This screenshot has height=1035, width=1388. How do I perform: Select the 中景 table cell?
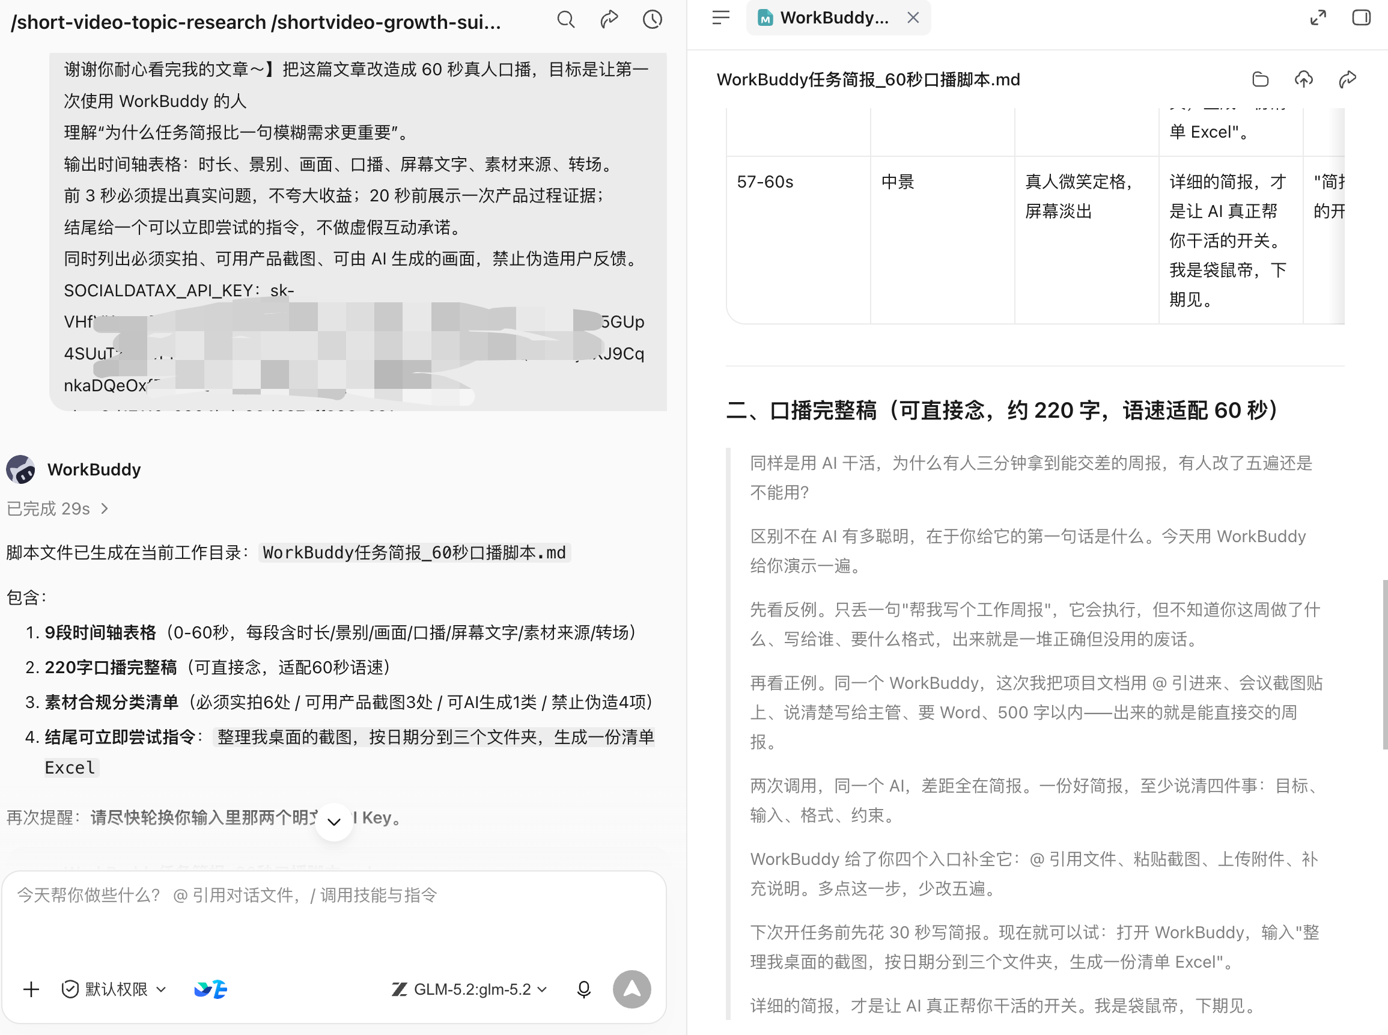pyautogui.click(x=942, y=240)
